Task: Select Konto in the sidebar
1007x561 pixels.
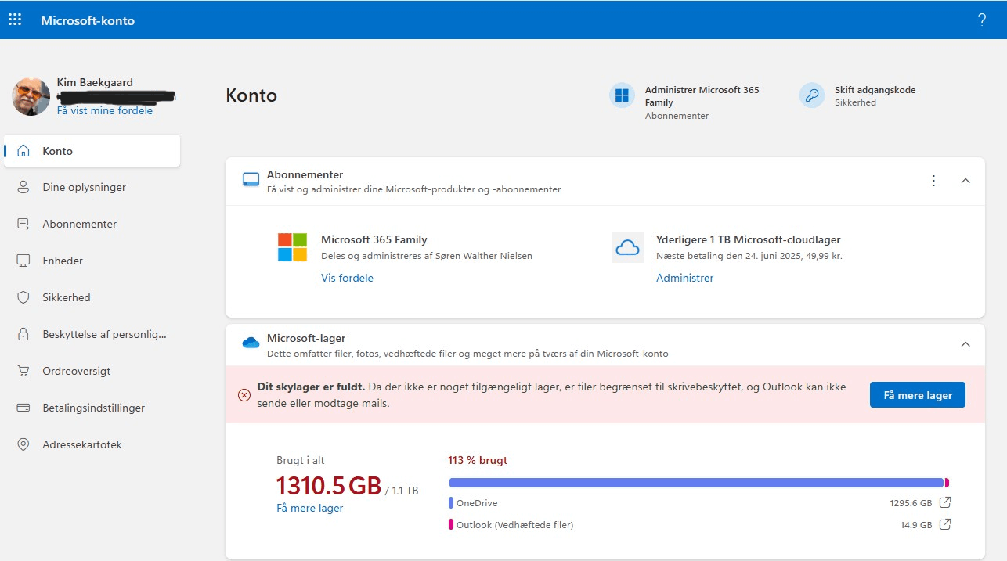Action: pyautogui.click(x=92, y=151)
